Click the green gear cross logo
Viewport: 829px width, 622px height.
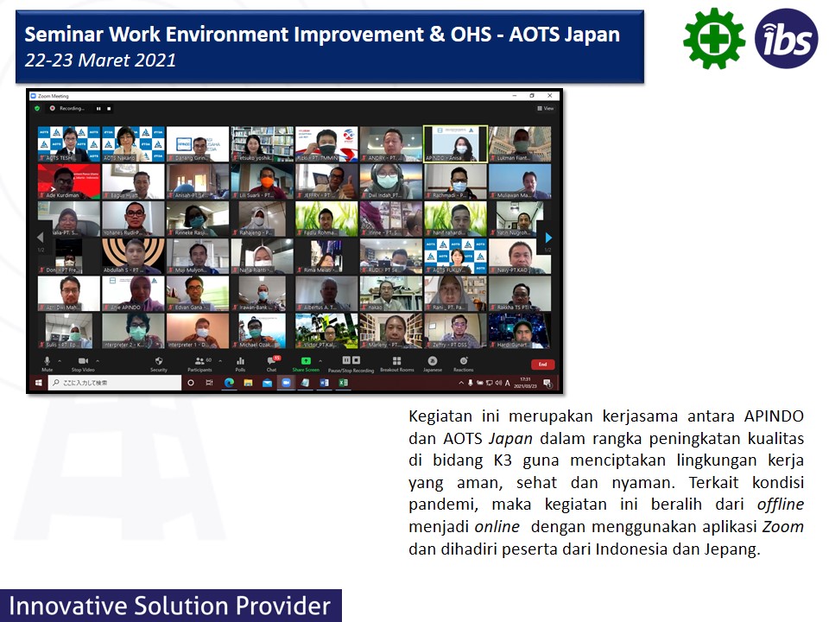714,39
